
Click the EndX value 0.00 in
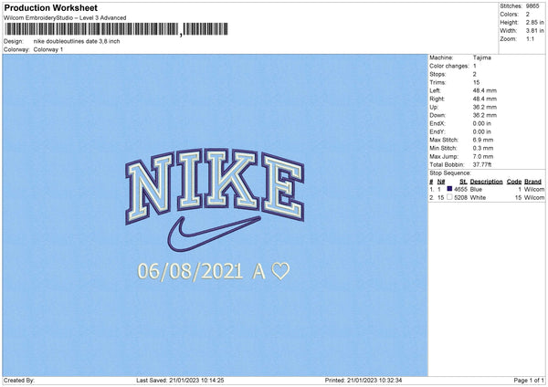482,123
